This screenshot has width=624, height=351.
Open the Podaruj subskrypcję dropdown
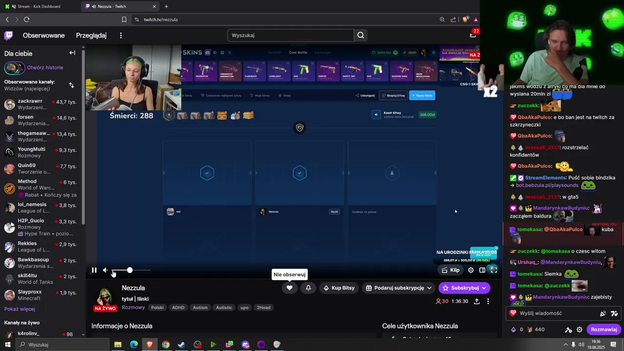[399, 288]
